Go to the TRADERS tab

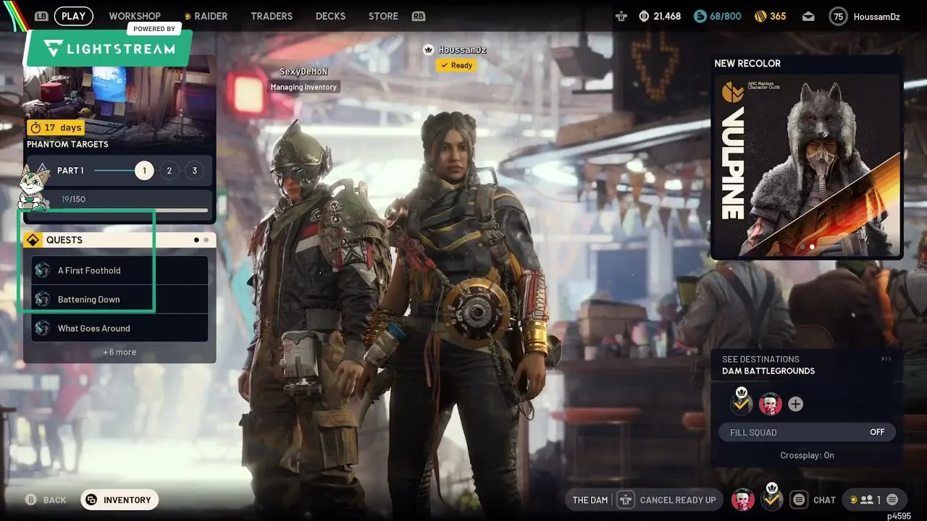(x=272, y=16)
